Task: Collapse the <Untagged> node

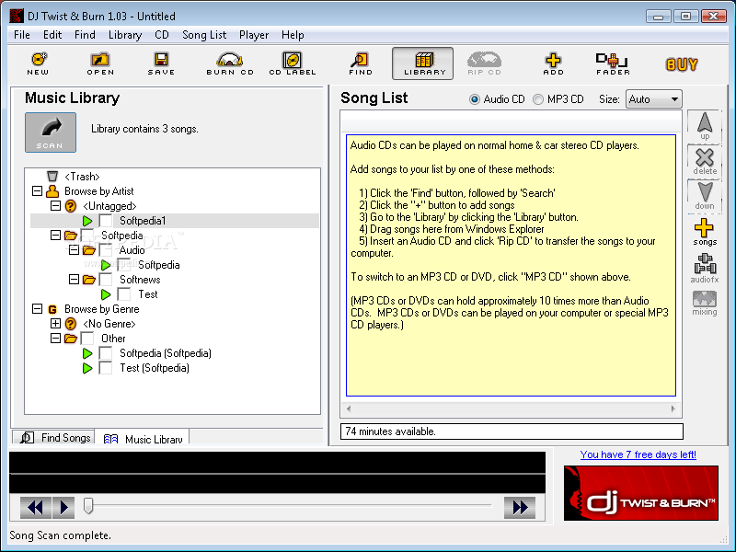Action: (55, 205)
